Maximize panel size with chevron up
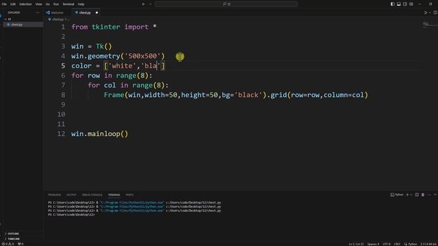The width and height of the screenshot is (438, 246). click(x=435, y=195)
